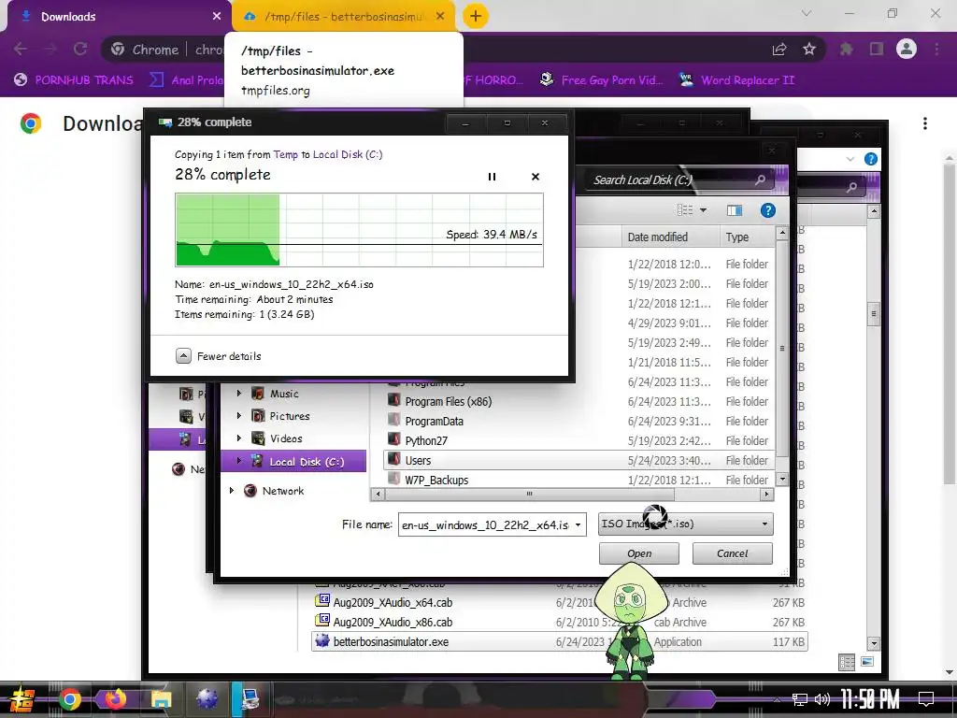Viewport: 957px width, 718px height.
Task: Expand the File name history dropdown
Action: 578,524
